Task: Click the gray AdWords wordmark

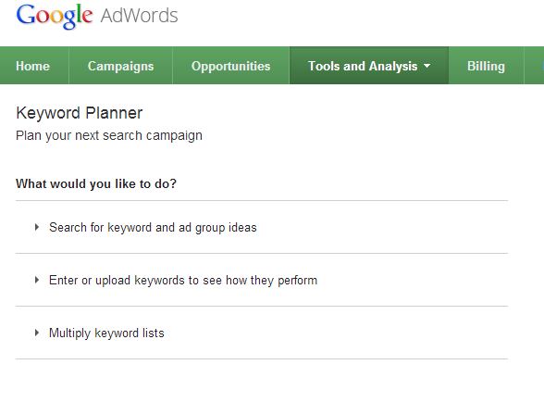Action: (x=139, y=16)
